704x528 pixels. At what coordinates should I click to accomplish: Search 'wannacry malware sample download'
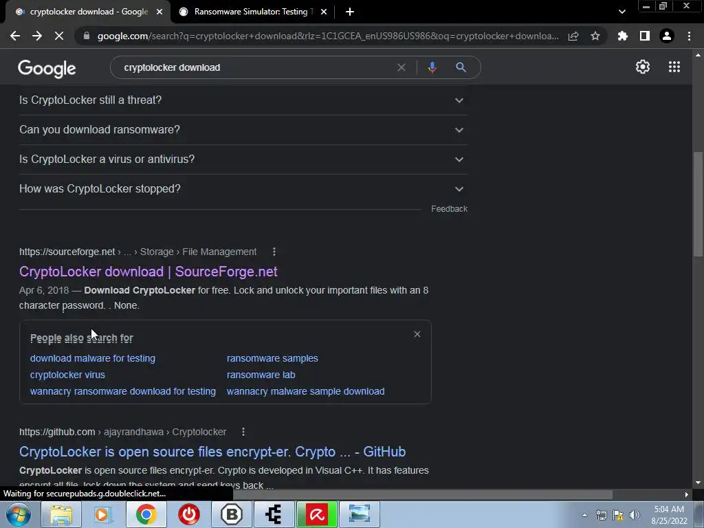tap(305, 391)
